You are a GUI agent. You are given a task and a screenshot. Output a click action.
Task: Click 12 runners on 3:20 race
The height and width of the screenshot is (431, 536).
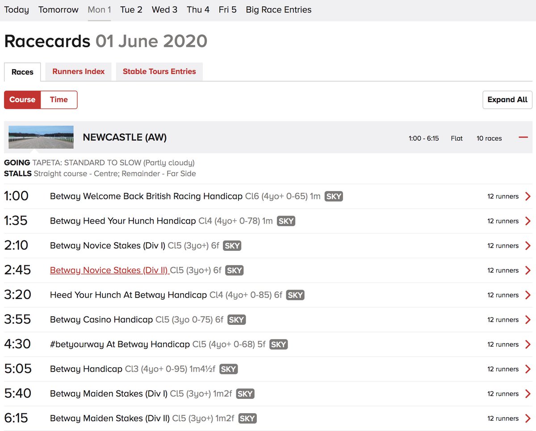pos(503,295)
